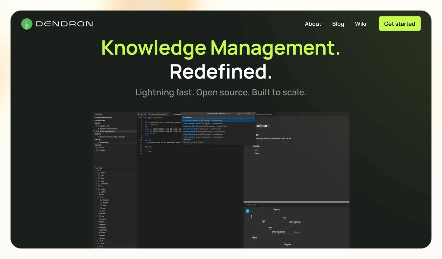
Task: Select operator note in Tree View
Action: [103, 224]
